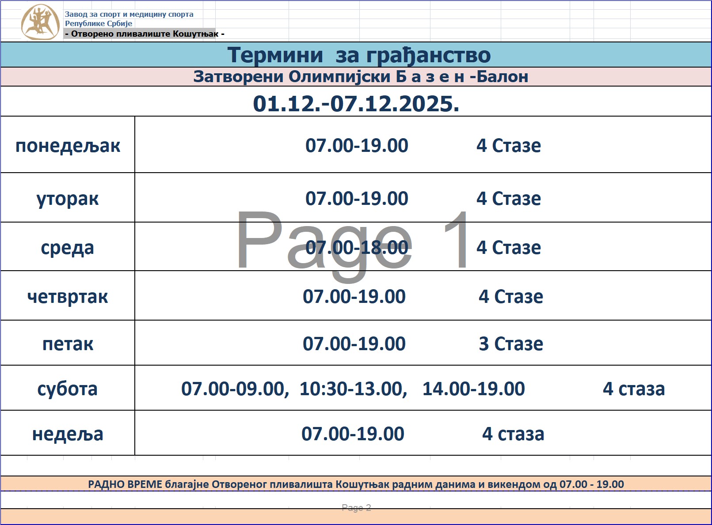The image size is (712, 525).
Task: Click the "Затворени Олимпијски Базен -Балон" subtitle row
Action: (x=360, y=77)
